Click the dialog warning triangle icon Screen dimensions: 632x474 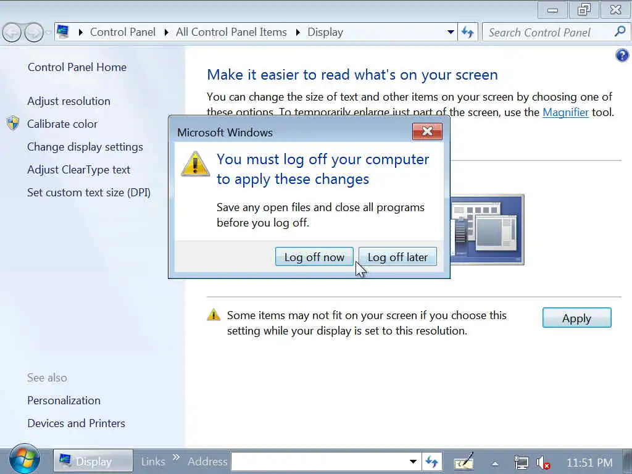pos(195,164)
